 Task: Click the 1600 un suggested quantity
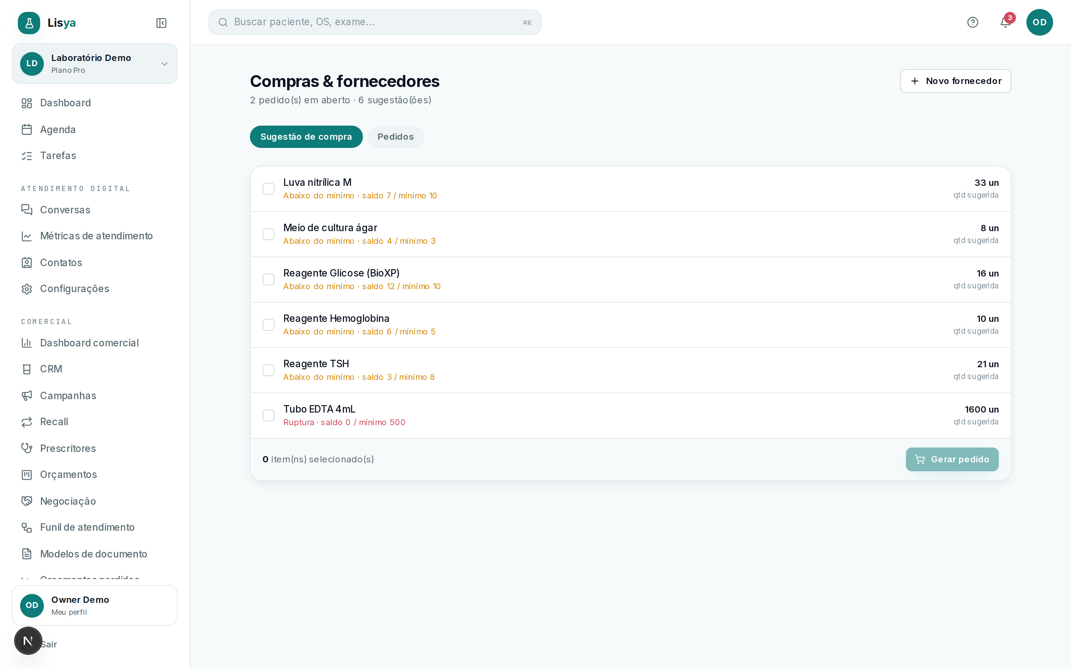click(982, 410)
